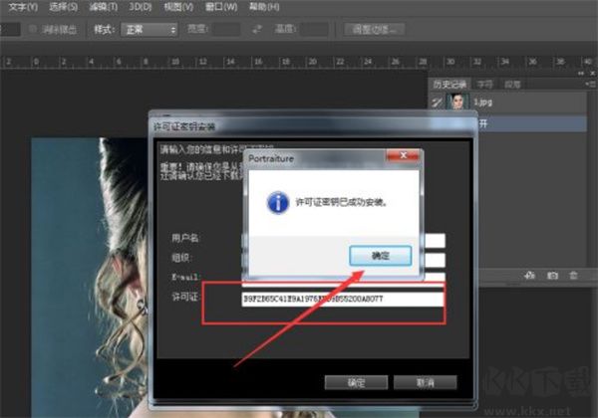Click the camera new snapshot icon

coord(551,274)
